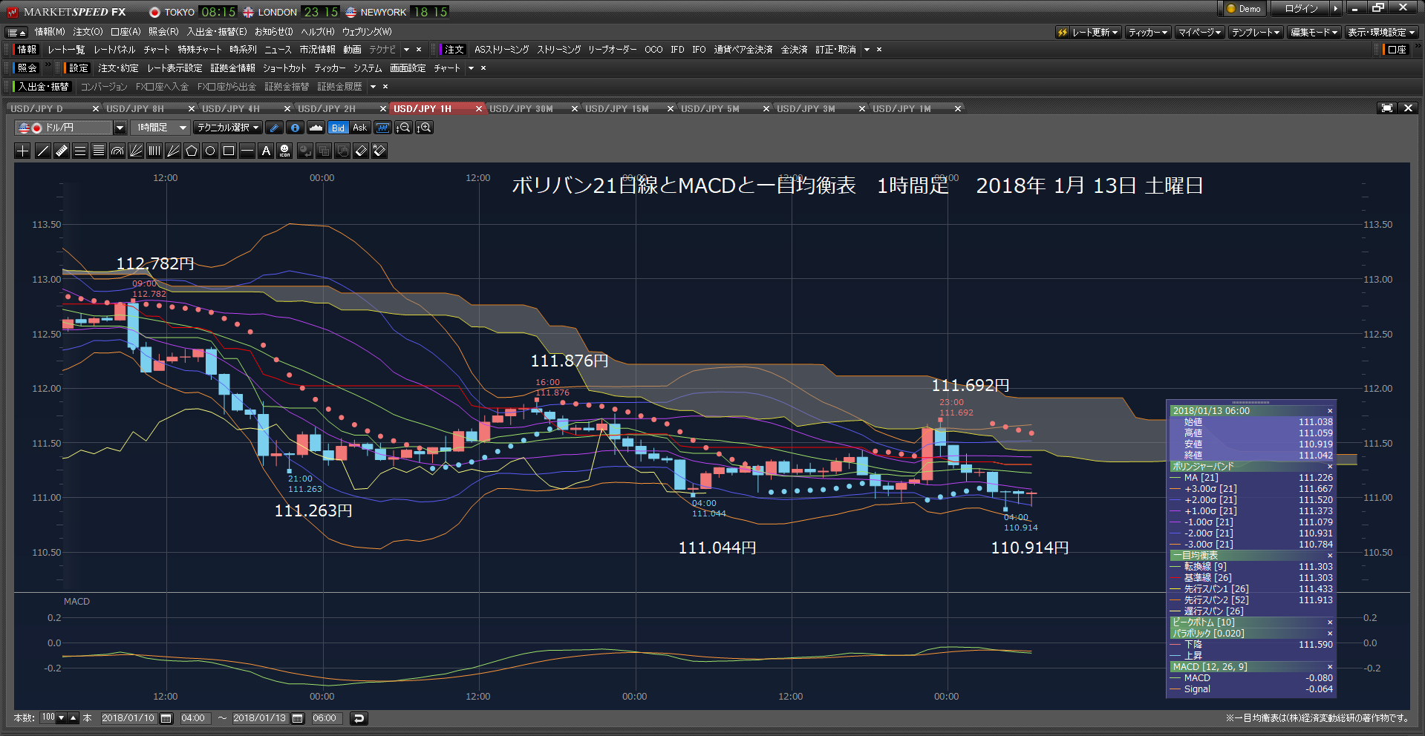Open the 表示・環境設定 dropdown
The height and width of the screenshot is (736, 1425).
1381,33
